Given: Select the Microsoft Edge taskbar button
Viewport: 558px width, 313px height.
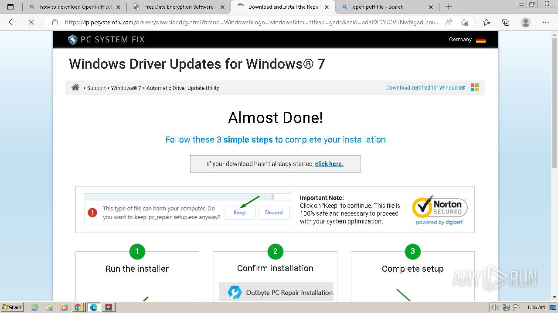Looking at the screenshot, I should pyautogui.click(x=93, y=307).
